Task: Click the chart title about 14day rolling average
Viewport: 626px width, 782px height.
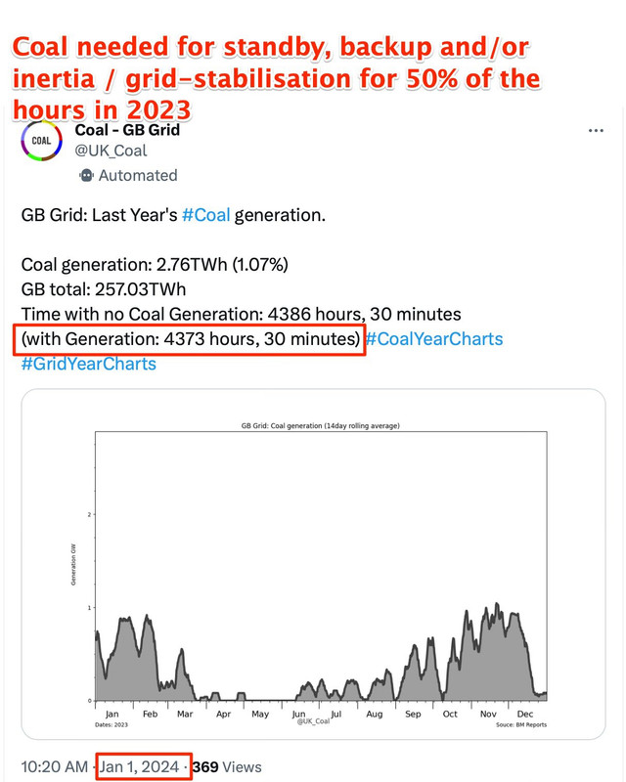Action: pyautogui.click(x=320, y=426)
